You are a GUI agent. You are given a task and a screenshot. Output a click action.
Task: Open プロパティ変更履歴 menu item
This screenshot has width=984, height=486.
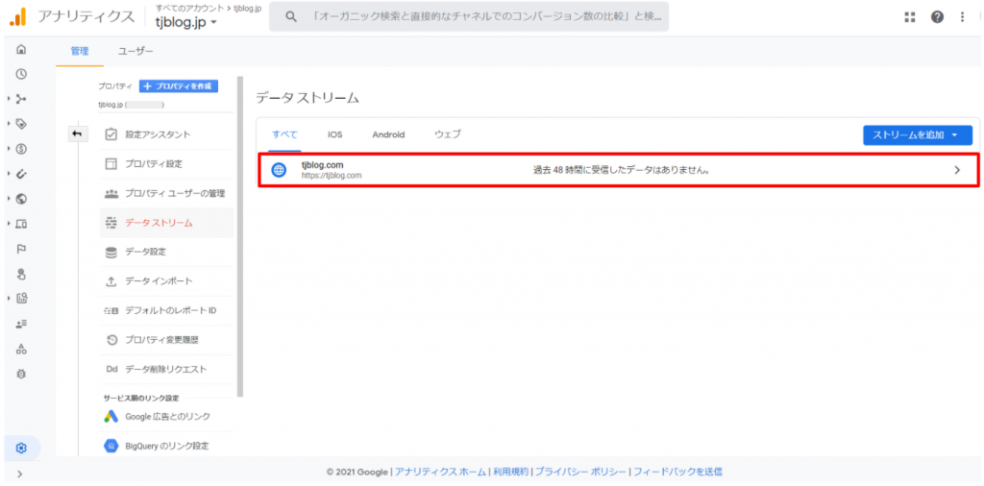[x=166, y=340]
